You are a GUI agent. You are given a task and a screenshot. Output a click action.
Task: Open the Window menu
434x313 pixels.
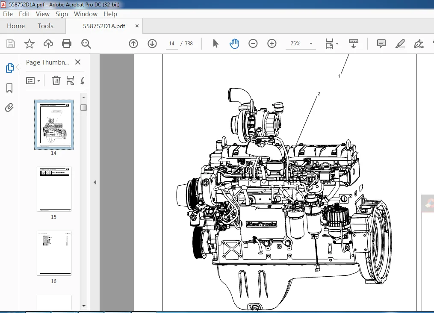86,14
